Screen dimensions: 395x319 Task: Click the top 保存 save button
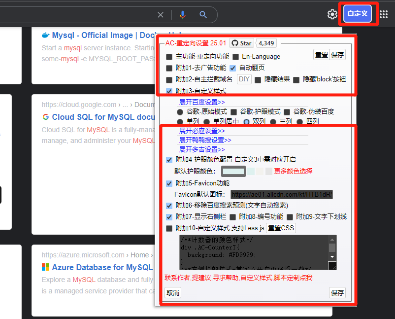click(337, 55)
